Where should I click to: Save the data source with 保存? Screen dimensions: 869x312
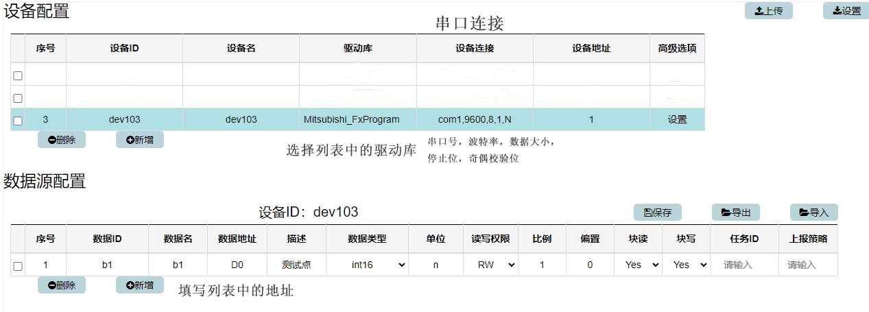coord(657,213)
